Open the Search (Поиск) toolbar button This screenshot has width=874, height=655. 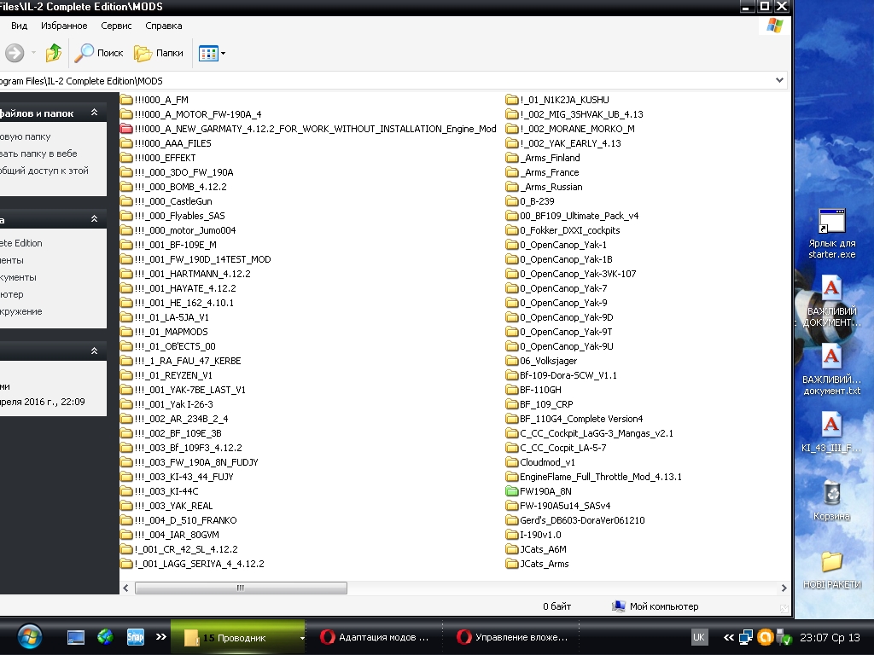coord(99,53)
